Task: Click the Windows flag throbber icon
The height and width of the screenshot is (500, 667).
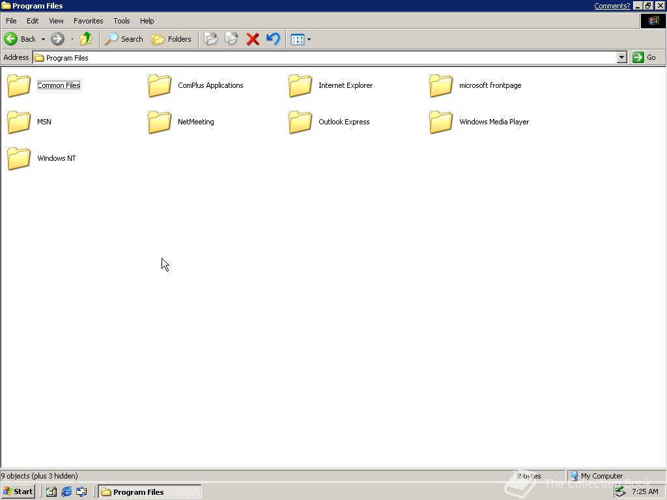Action: click(x=653, y=21)
